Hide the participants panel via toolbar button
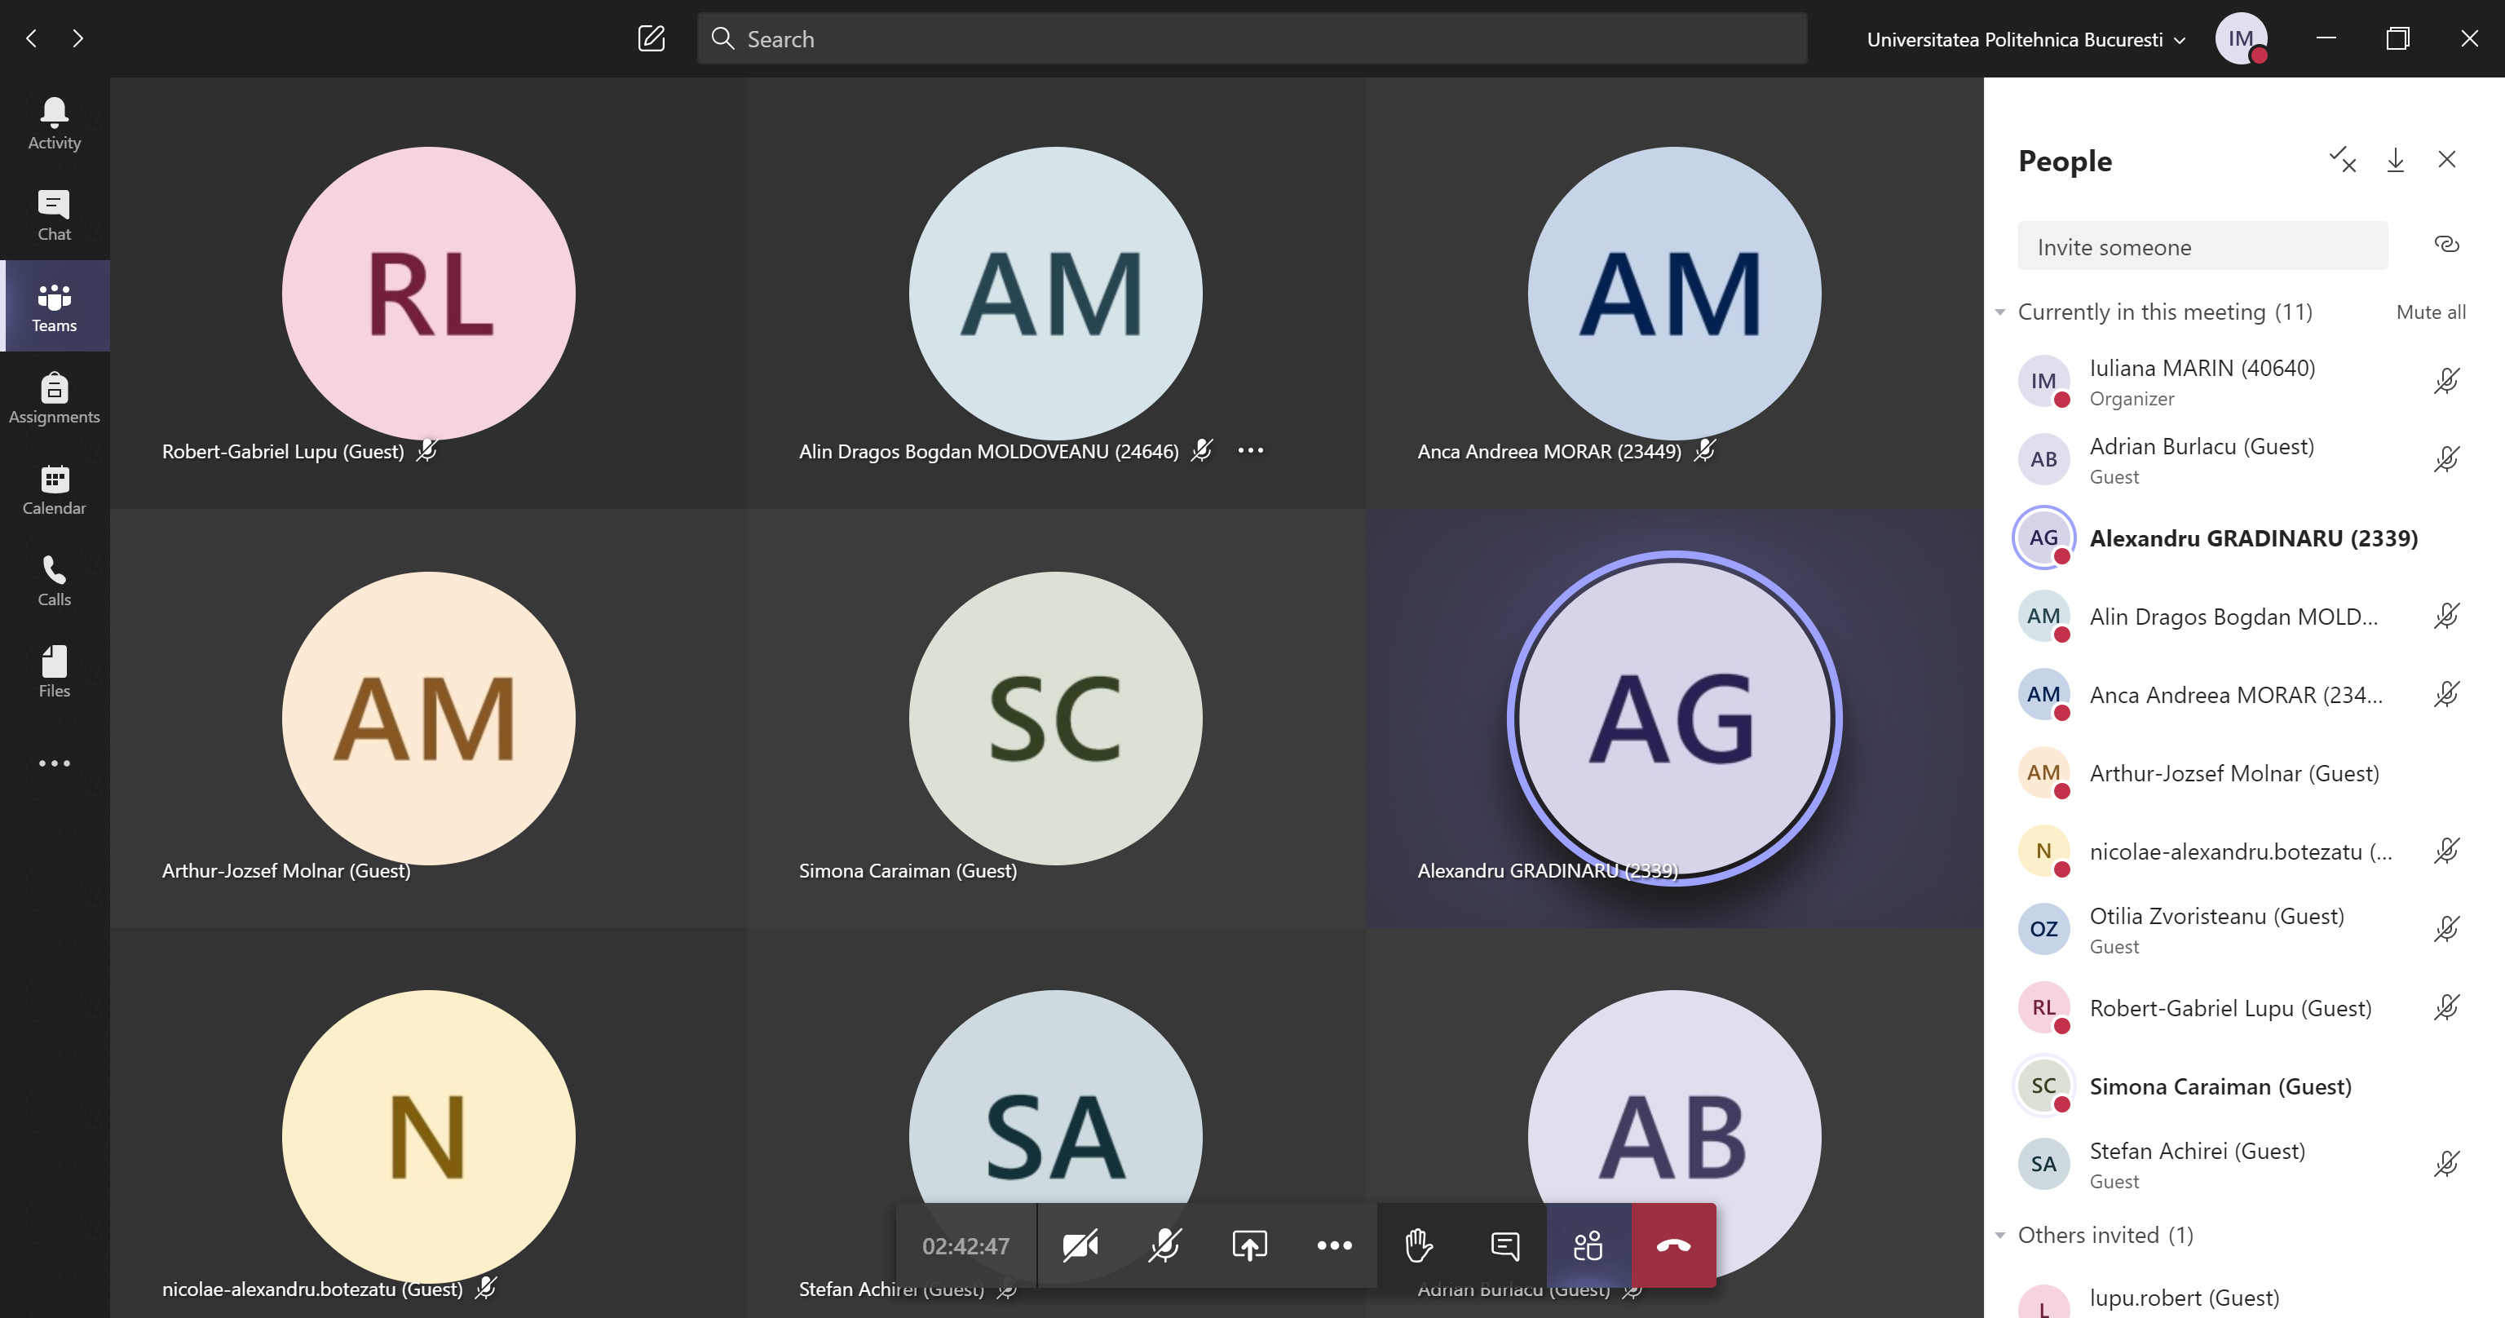Image resolution: width=2505 pixels, height=1318 pixels. point(1588,1245)
